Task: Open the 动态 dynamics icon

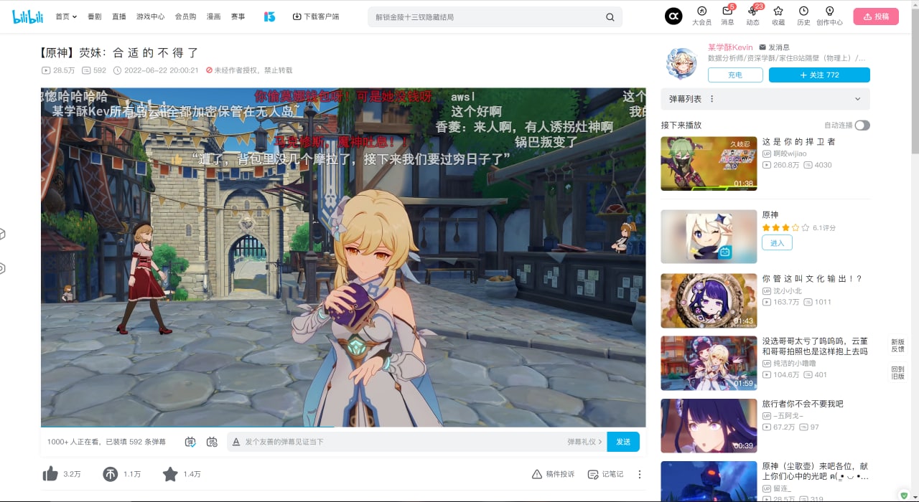Action: point(752,12)
